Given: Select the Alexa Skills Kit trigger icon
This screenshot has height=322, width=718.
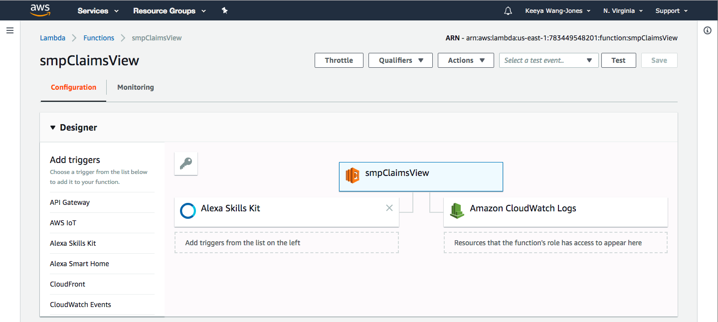Looking at the screenshot, I should tap(187, 210).
